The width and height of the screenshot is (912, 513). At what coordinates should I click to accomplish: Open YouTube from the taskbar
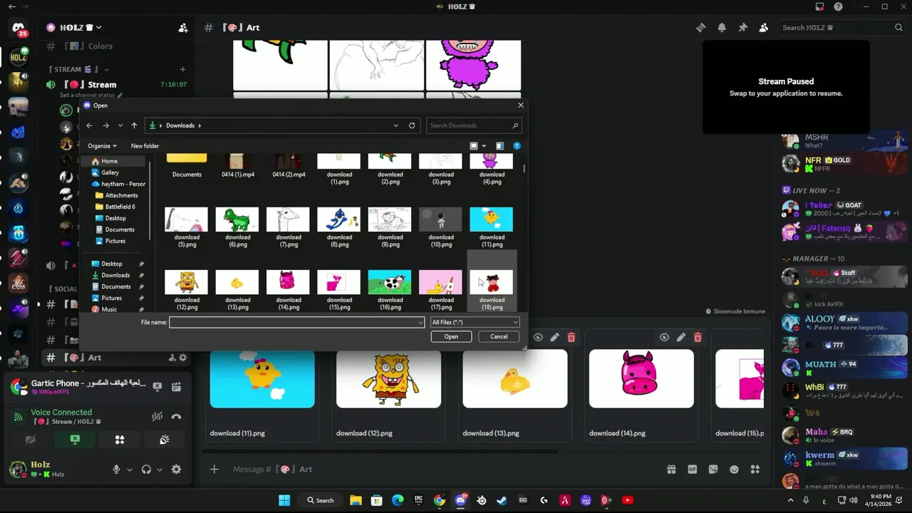pyautogui.click(x=628, y=500)
